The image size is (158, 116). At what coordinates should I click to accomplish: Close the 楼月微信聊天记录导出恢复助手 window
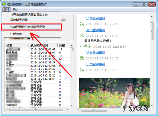point(152,4)
